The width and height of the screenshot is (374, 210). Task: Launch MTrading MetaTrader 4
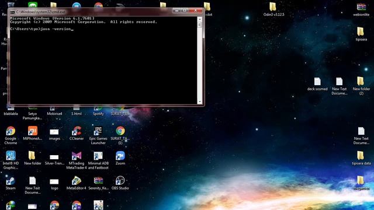(77, 160)
